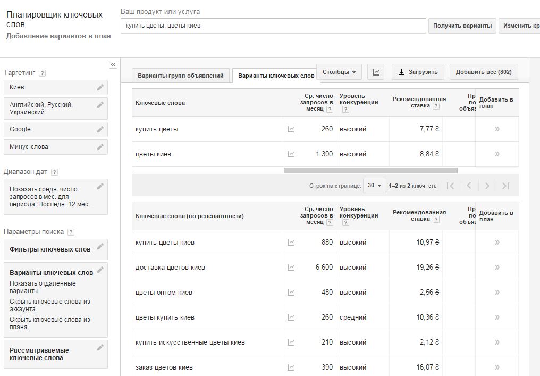
Task: Add купить цветы киев to plan
Action: tap(497, 243)
